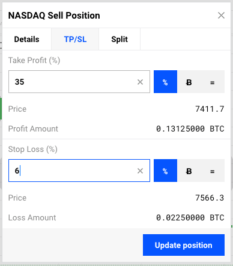Click the NASDAQ Sell Position title
The height and width of the screenshot is (266, 233).
(x=54, y=16)
